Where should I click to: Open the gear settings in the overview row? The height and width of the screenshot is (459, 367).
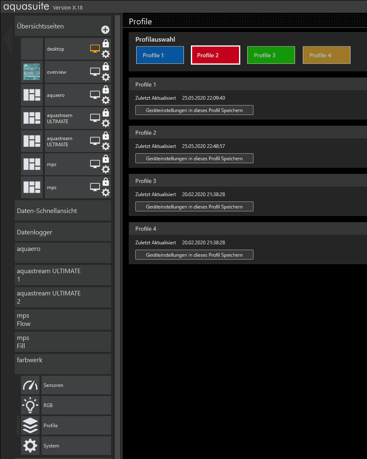(106, 77)
